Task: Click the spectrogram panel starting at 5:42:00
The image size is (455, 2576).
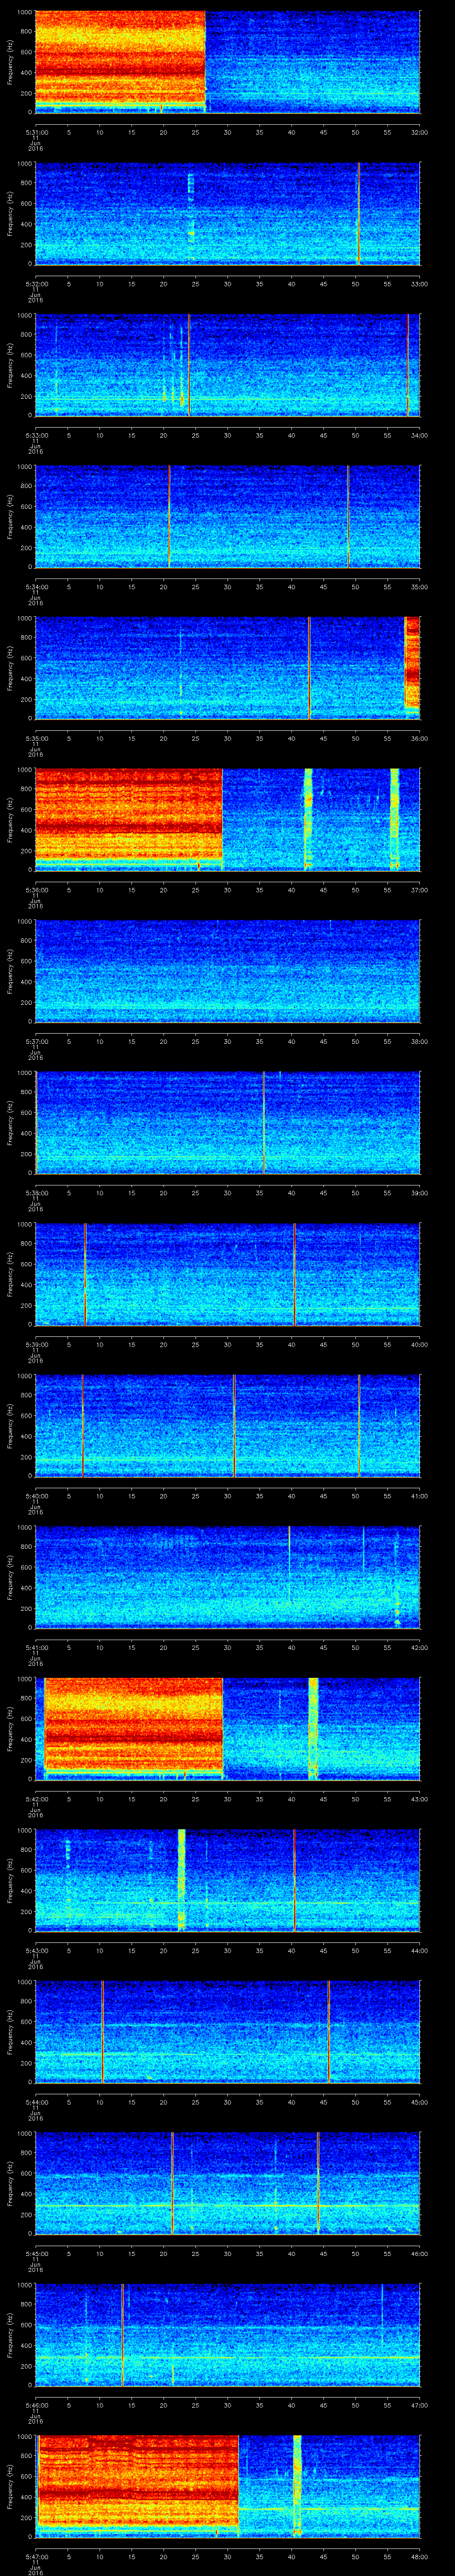Action: point(227,1729)
